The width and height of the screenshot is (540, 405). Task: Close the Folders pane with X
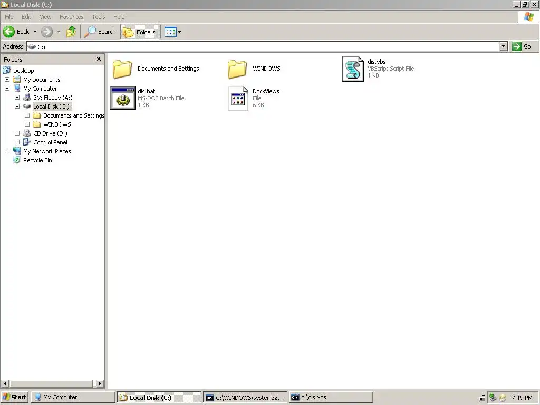pyautogui.click(x=99, y=59)
